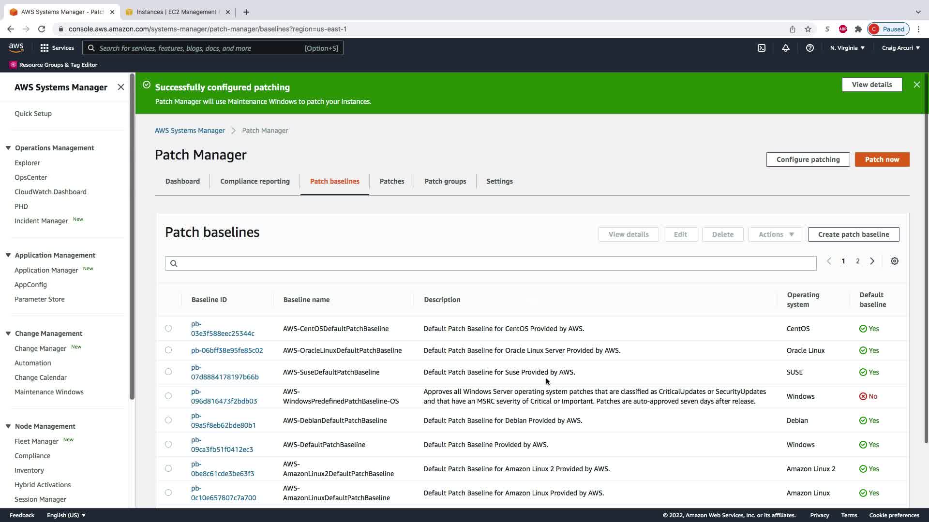Viewport: 929px width, 522px height.
Task: Collapse the Operations Management section
Action: [8, 148]
